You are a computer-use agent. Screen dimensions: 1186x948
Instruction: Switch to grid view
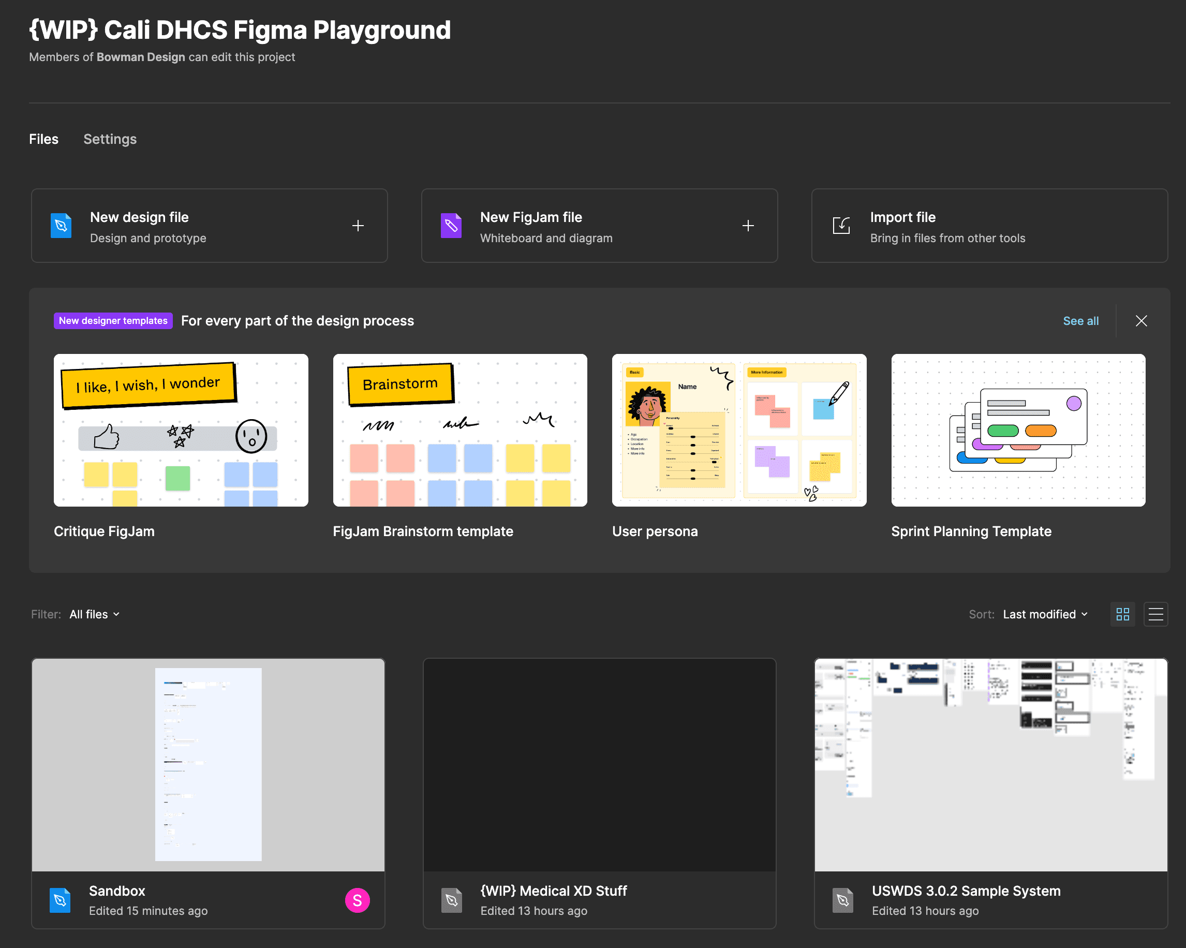[x=1123, y=614]
